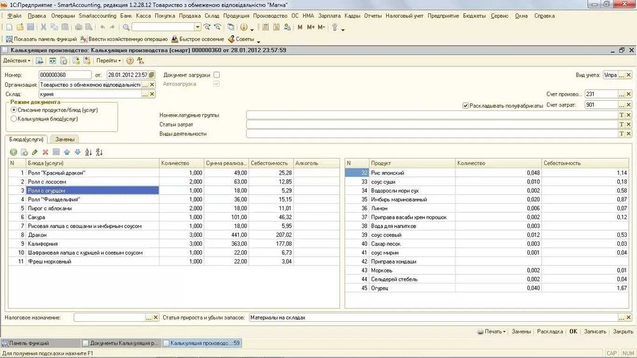This screenshot has height=358, width=637.
Task: Open the Действия dropdown menu
Action: pos(17,61)
